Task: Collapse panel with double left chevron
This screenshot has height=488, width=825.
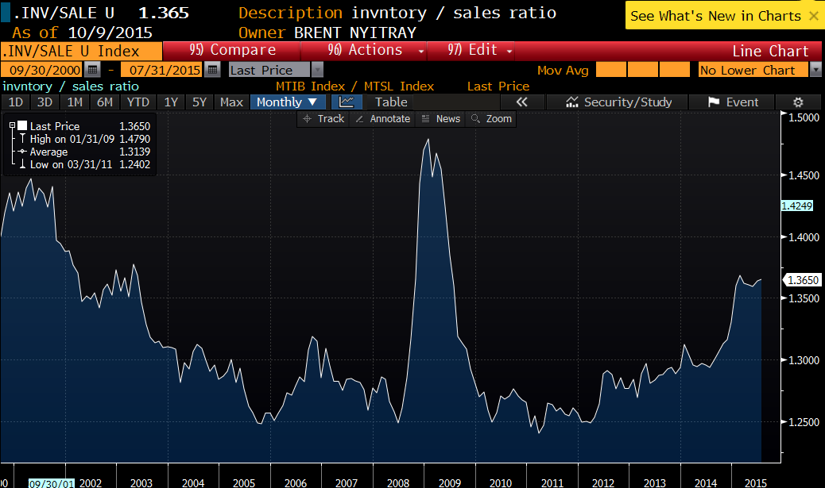Action: pos(522,102)
